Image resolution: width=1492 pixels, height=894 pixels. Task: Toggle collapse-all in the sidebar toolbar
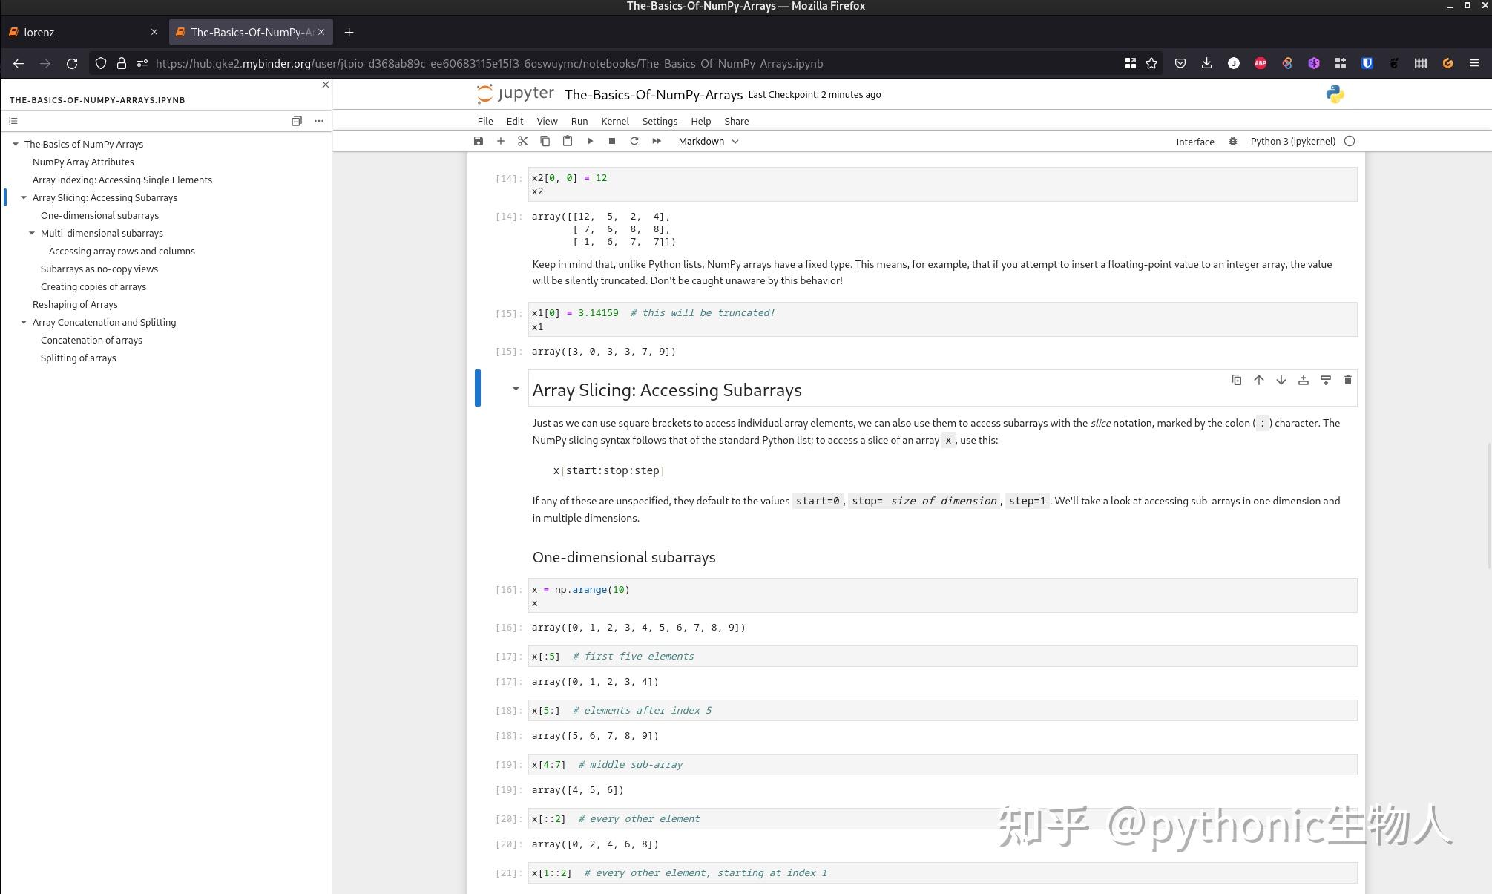[297, 120]
